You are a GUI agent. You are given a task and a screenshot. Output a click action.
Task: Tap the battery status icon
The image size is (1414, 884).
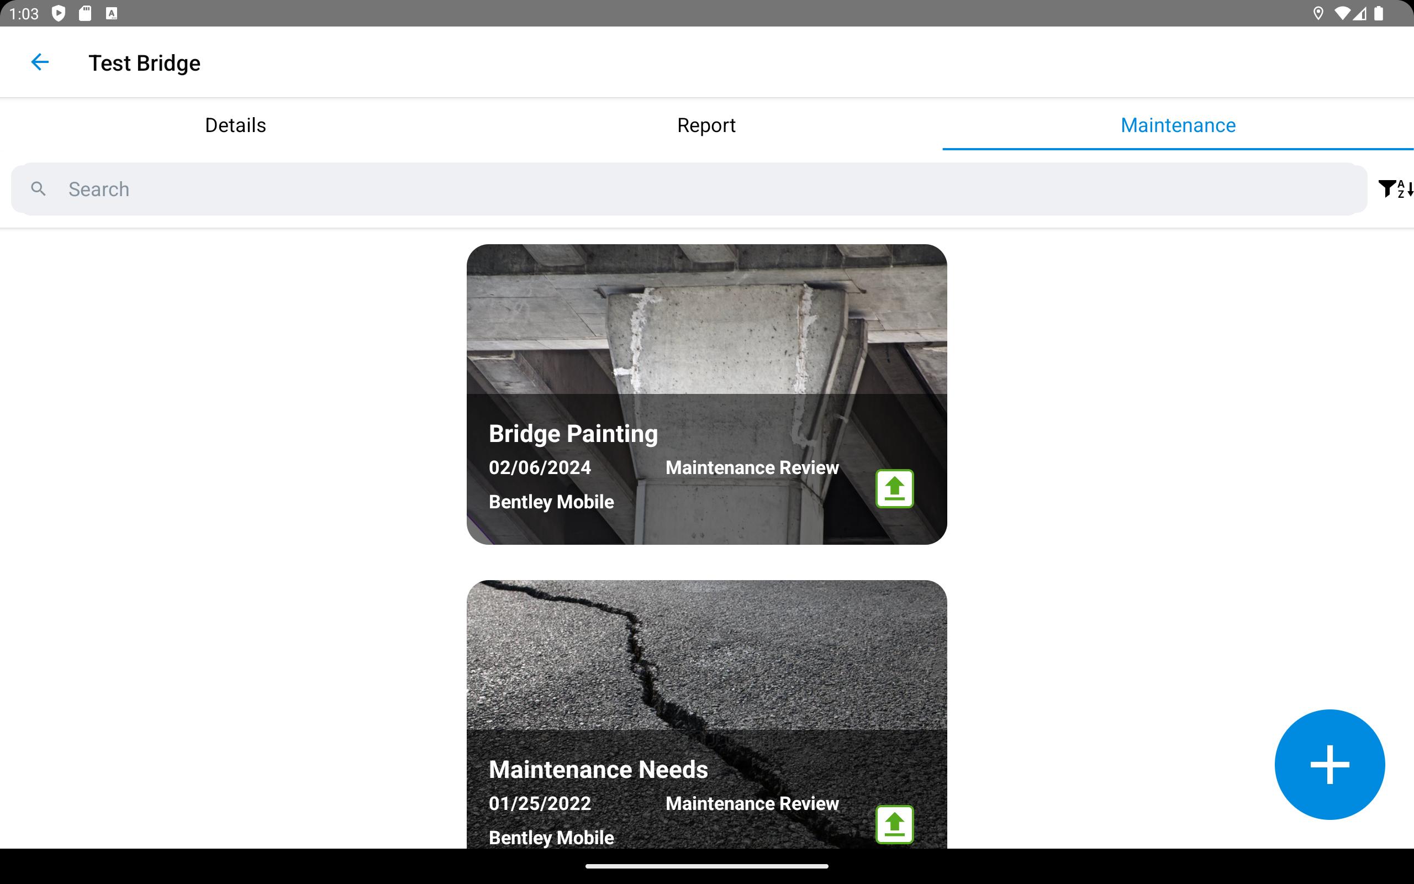[1379, 13]
